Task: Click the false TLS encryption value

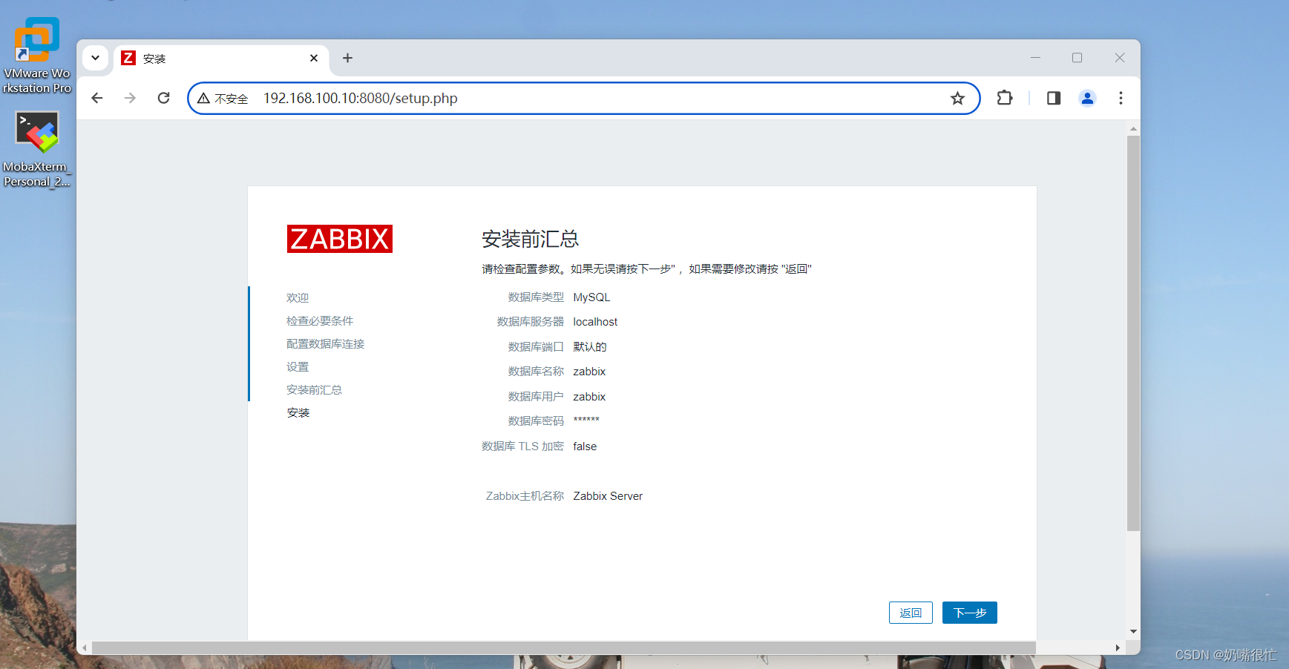Action: tap(585, 446)
